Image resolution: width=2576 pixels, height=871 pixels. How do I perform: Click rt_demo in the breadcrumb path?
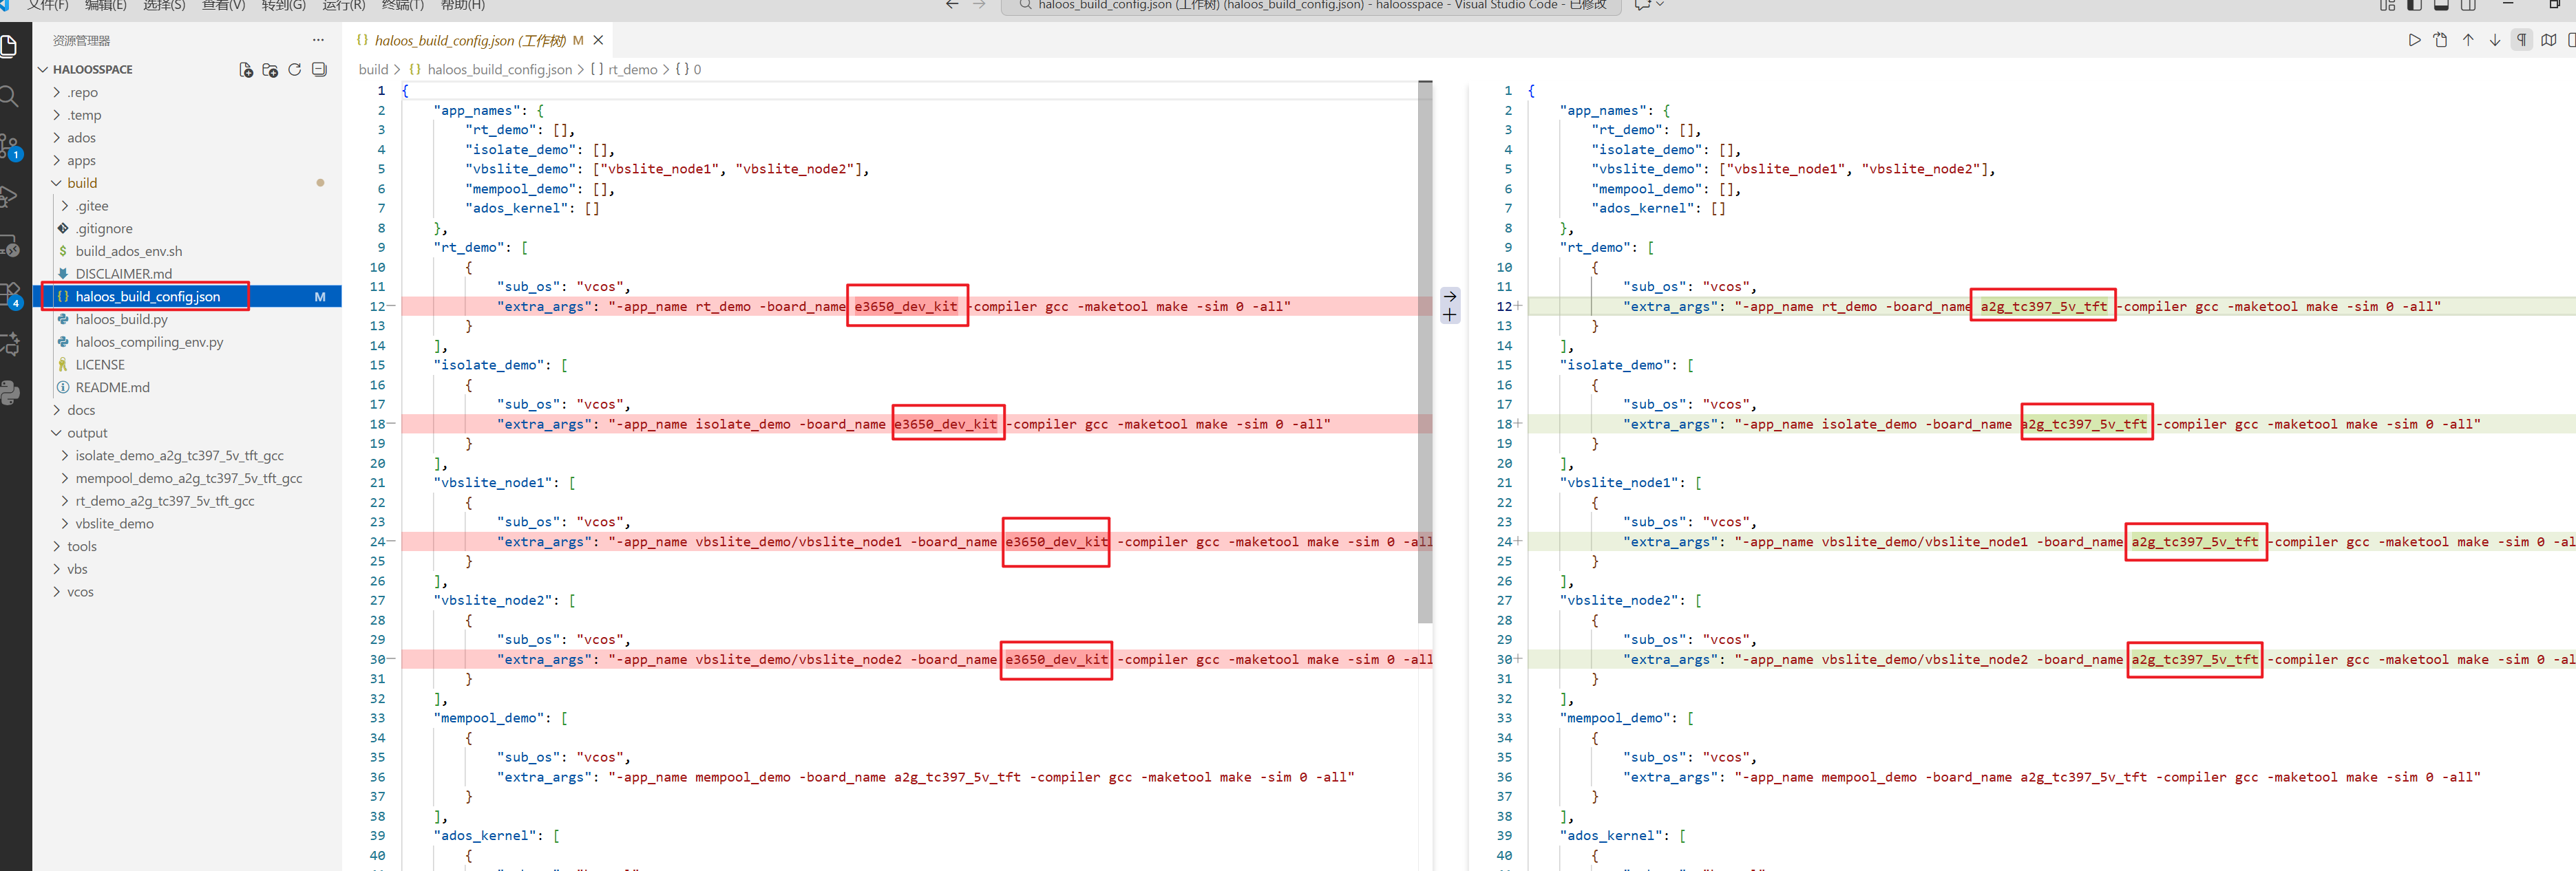[632, 70]
